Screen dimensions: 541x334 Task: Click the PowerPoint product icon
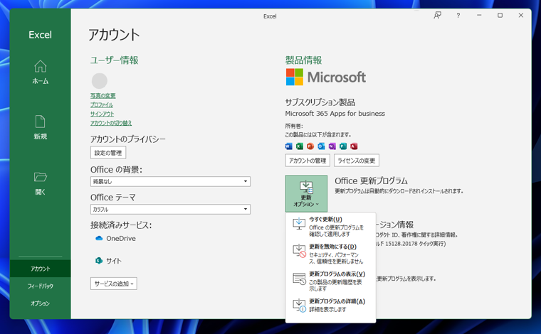[310, 146]
